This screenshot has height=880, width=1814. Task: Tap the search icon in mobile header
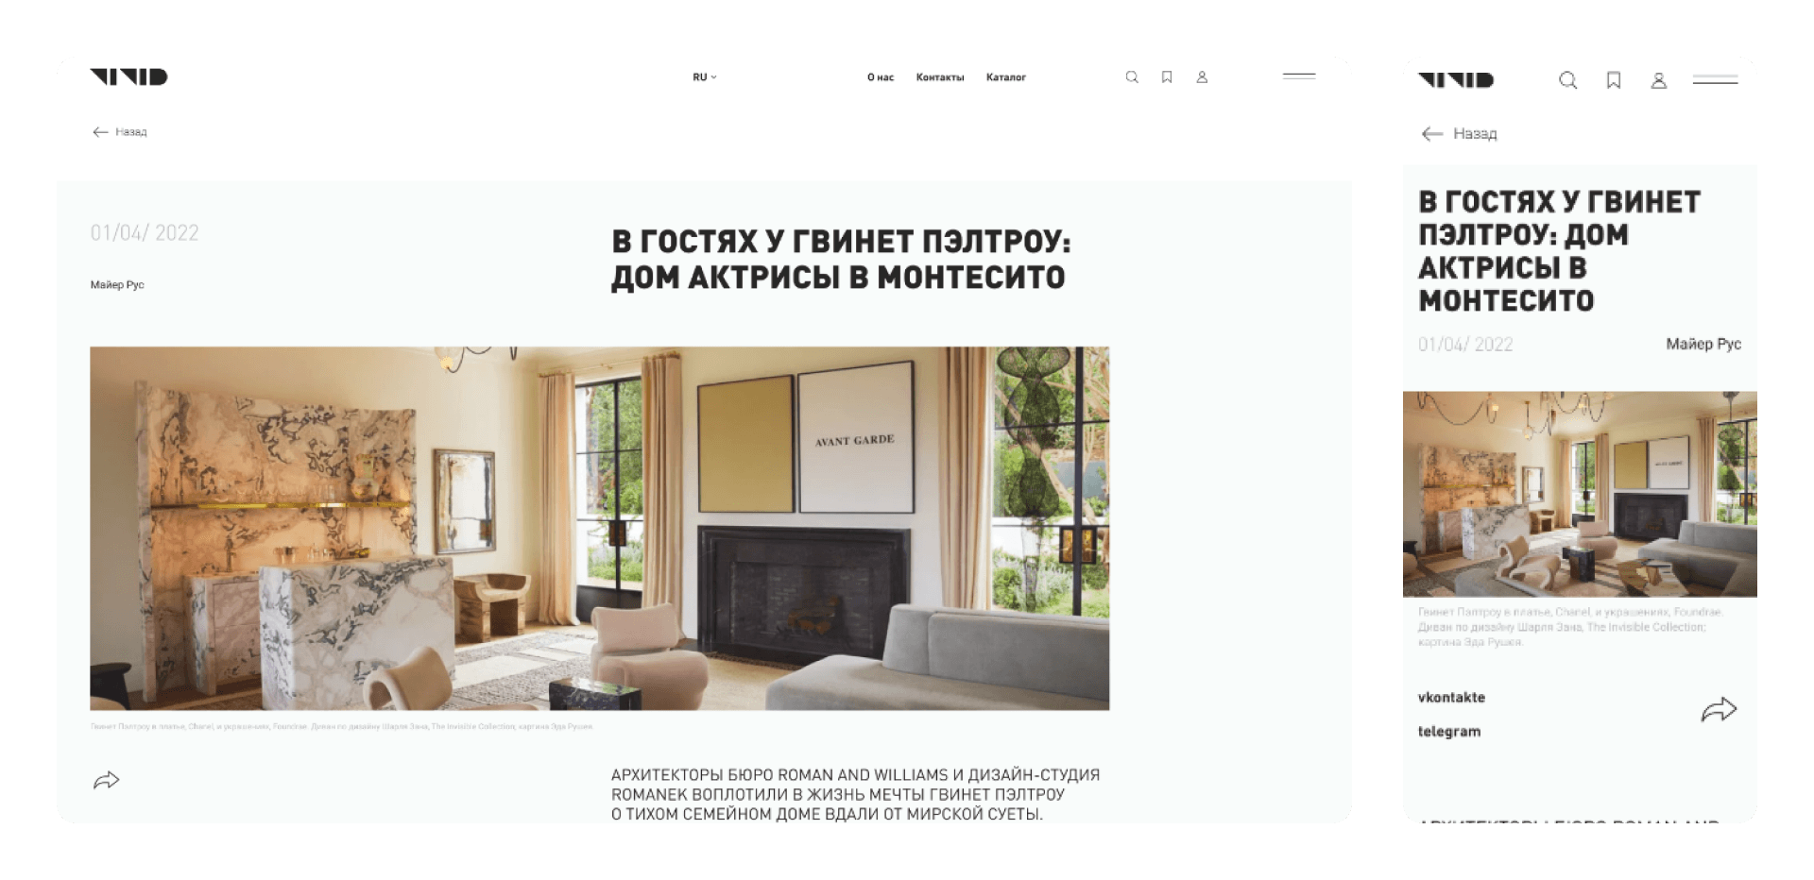pyautogui.click(x=1568, y=81)
